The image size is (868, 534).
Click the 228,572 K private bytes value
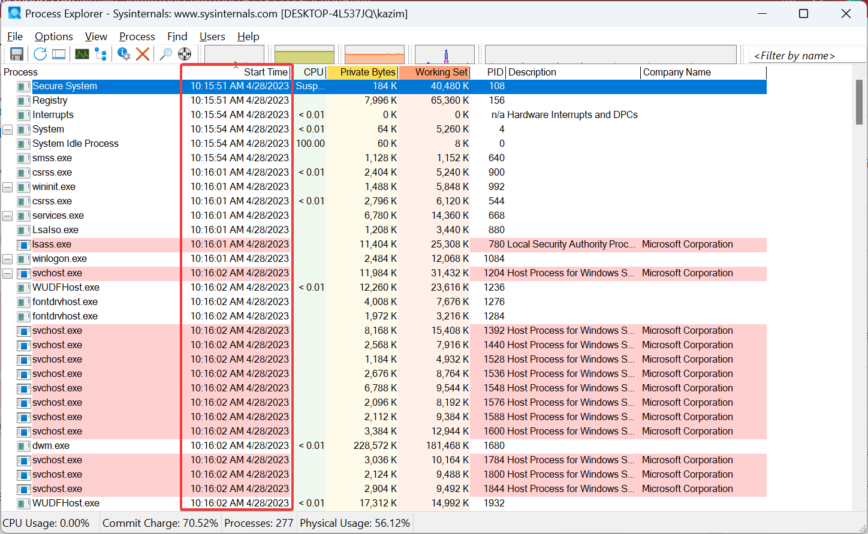(x=375, y=446)
